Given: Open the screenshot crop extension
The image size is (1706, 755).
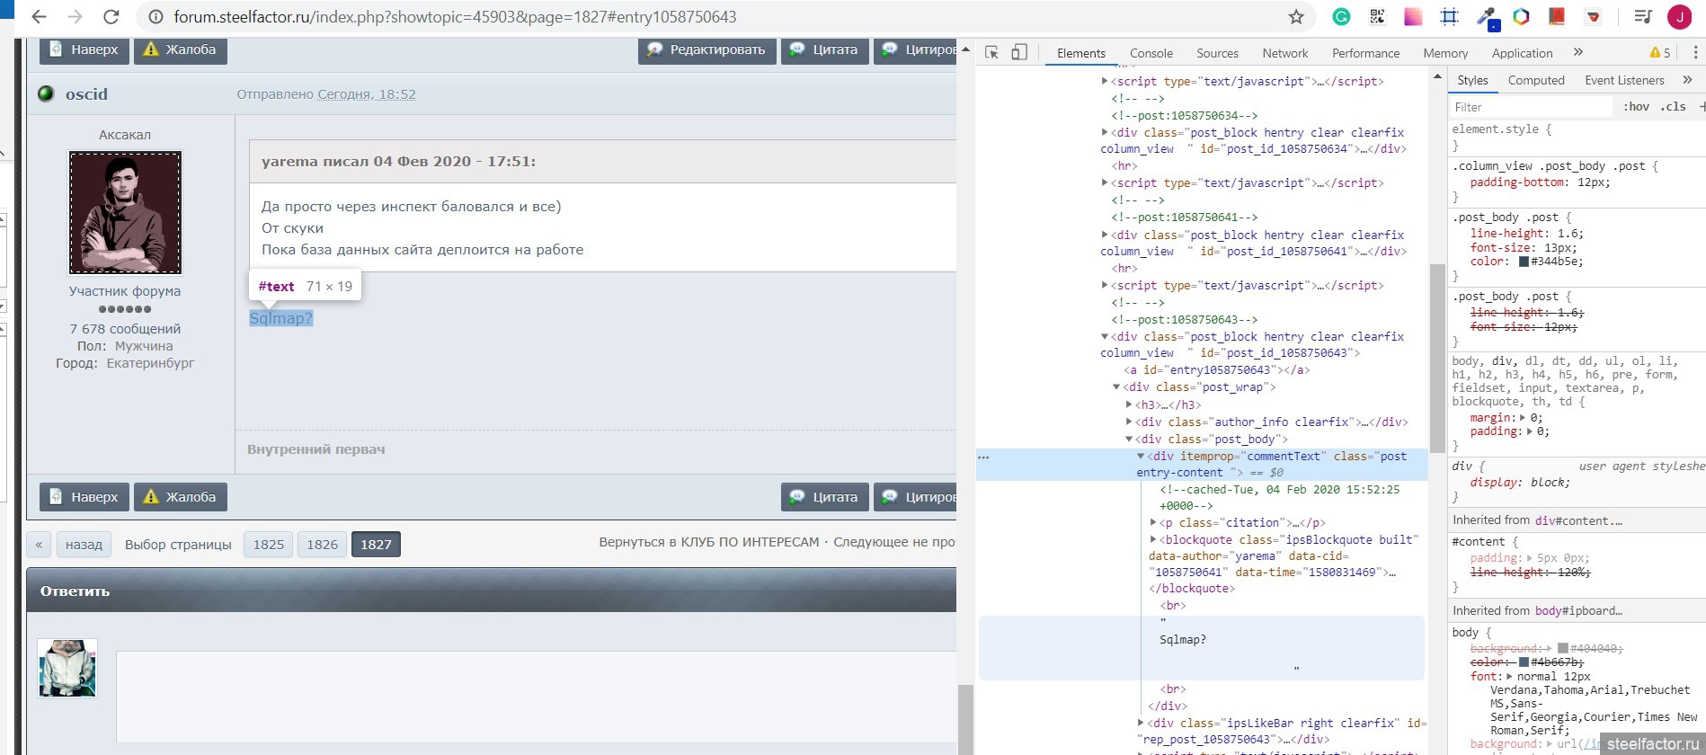Looking at the screenshot, I should (x=1449, y=17).
